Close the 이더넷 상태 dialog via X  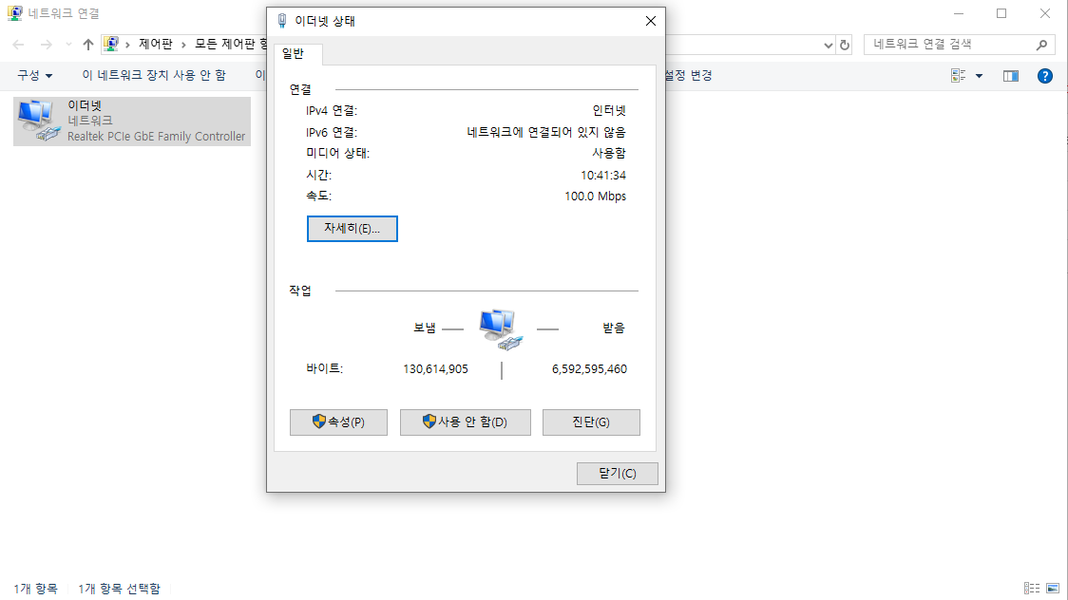coord(651,21)
